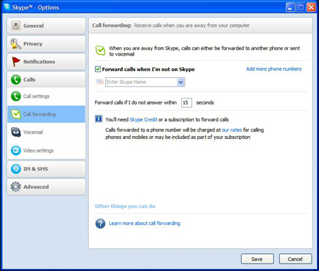Select Call settings in sidebar

click(46, 96)
